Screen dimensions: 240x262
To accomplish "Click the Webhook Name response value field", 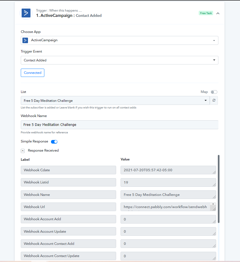I will (x=168, y=195).
